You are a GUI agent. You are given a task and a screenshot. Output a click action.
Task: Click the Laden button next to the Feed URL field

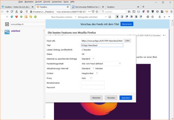127,41
